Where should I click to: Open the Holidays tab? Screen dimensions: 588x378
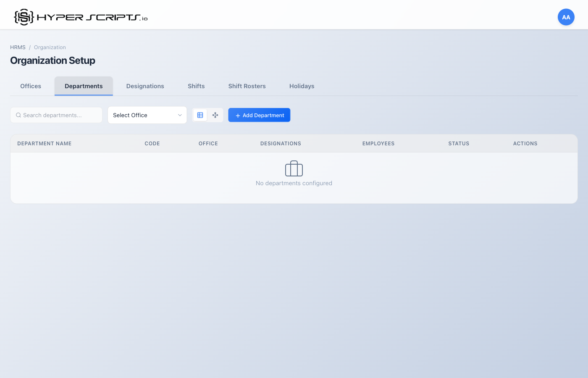(301, 86)
